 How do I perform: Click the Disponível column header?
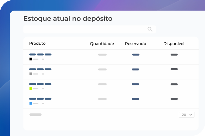pos(174,44)
